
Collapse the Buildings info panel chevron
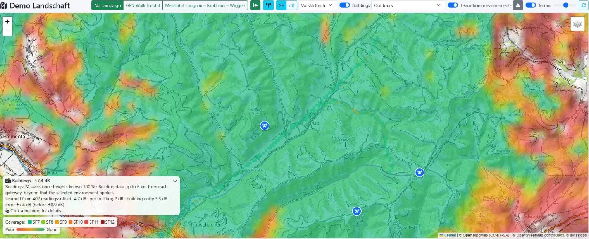point(175,181)
